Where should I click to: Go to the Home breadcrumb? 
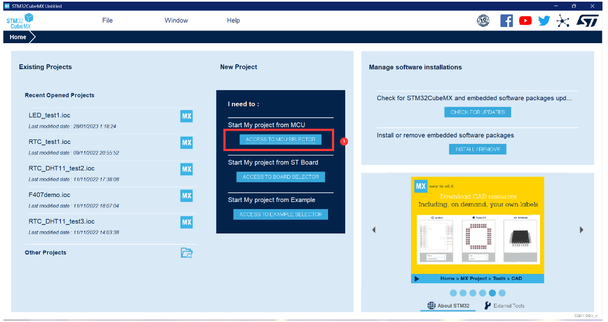click(18, 37)
